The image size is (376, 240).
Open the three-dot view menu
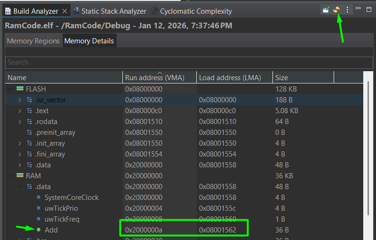click(348, 9)
